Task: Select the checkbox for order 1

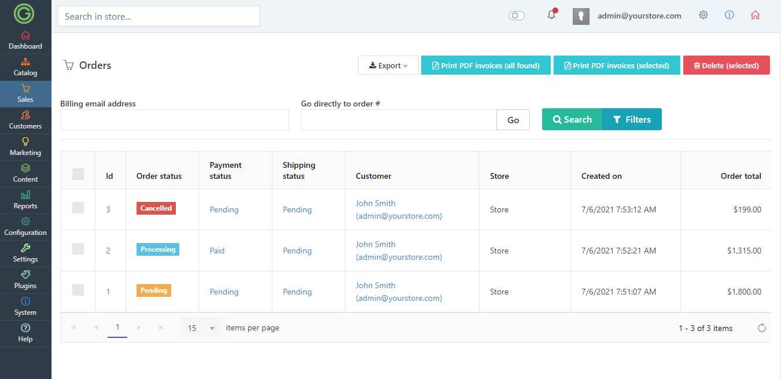Action: (78, 290)
